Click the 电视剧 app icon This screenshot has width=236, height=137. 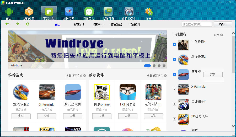pos(153,92)
